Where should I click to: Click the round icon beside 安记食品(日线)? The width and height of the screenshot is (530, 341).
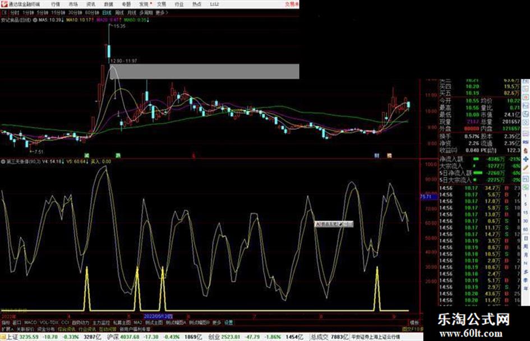[x=35, y=20]
